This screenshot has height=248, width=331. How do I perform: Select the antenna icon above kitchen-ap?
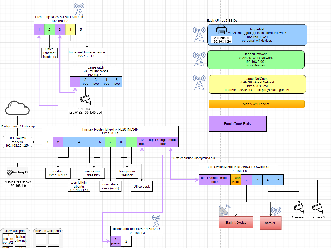pyautogui.click(x=79, y=7)
